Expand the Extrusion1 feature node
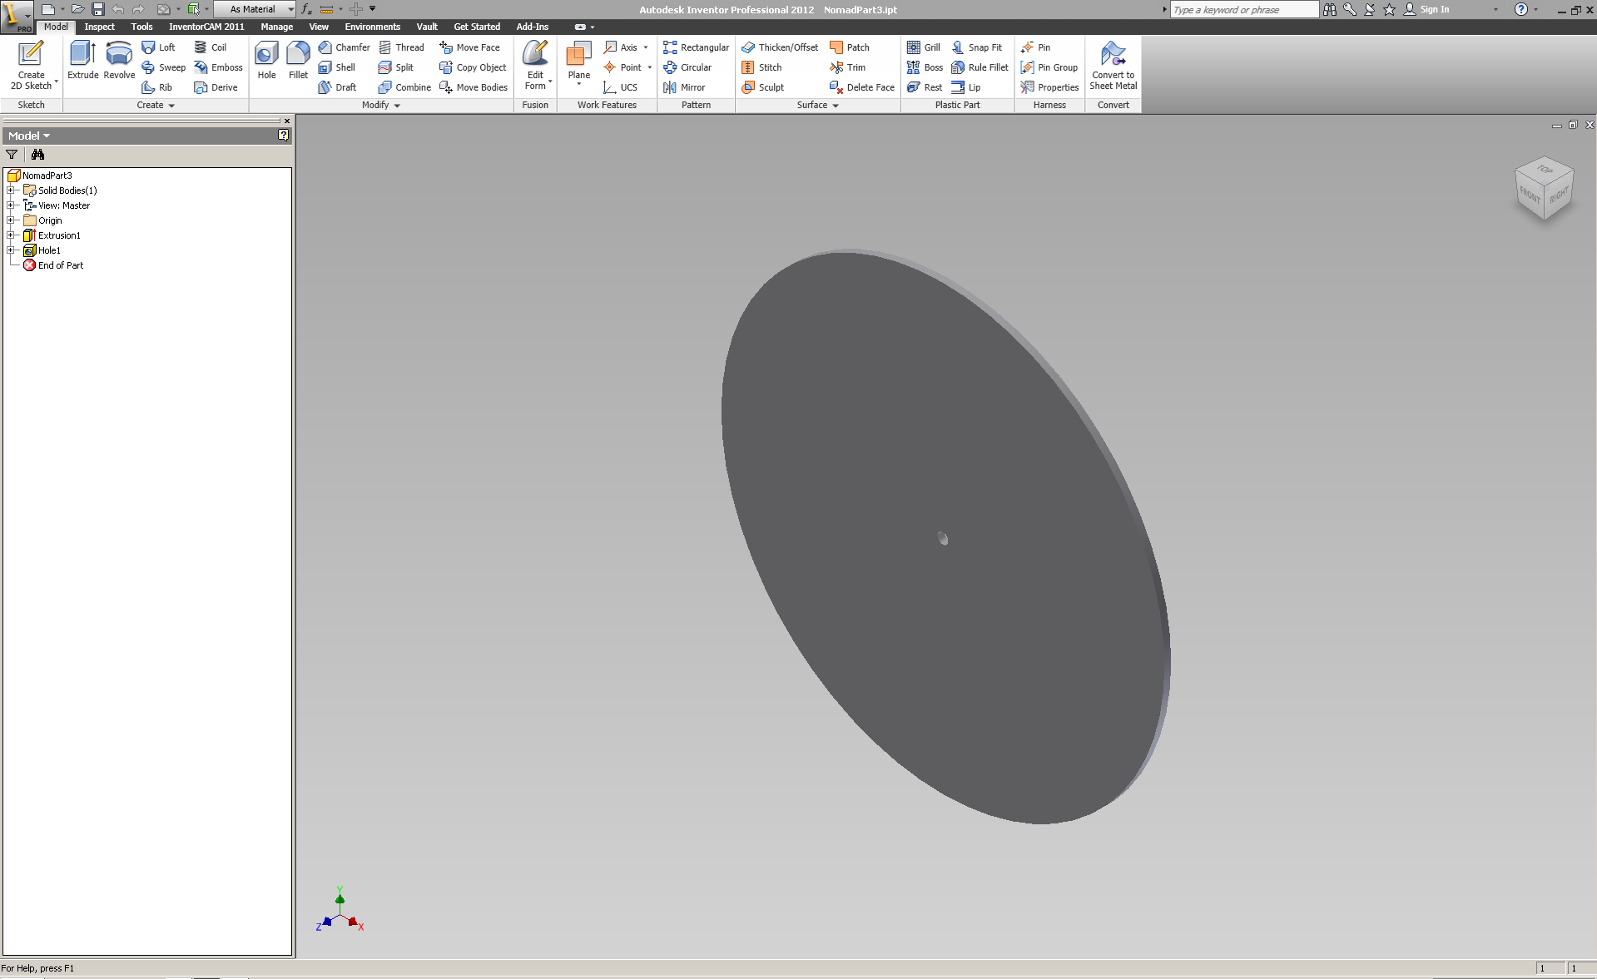The image size is (1597, 979). click(11, 235)
